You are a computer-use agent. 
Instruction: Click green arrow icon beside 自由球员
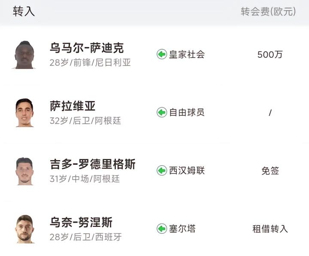162,113
